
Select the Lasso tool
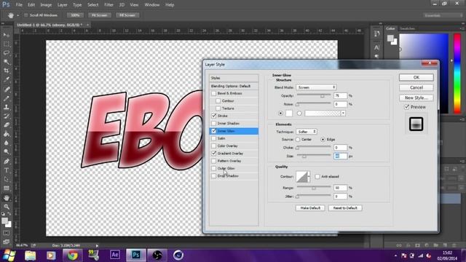pos(7,53)
